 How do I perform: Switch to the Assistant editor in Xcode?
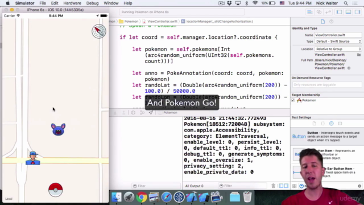[x=319, y=12]
